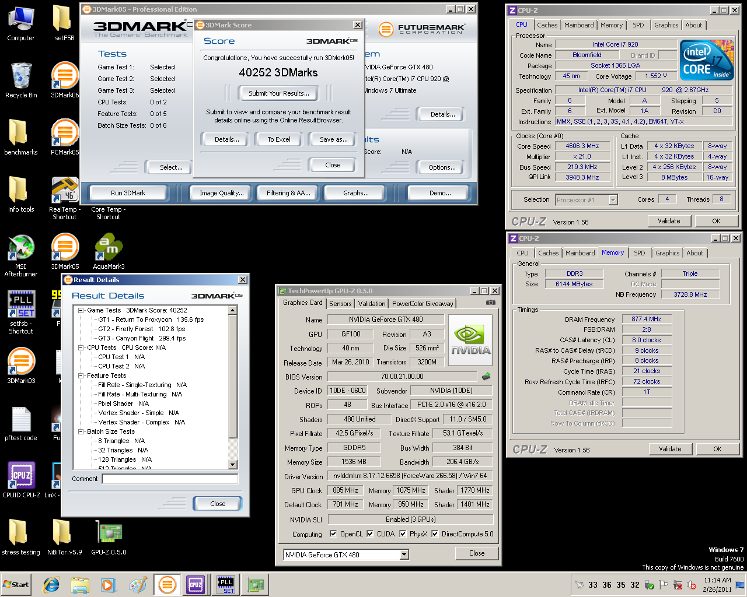Open the setFSB folder icon

[64, 23]
